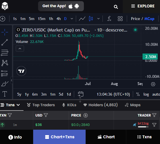Set the date range to 3m
160x144 pixels.
(x=44, y=94)
